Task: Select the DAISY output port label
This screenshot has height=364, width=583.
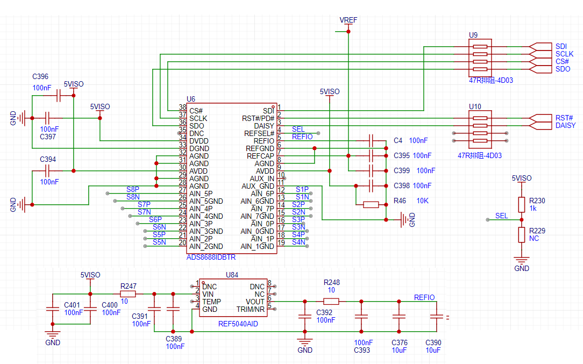Action: (x=566, y=126)
